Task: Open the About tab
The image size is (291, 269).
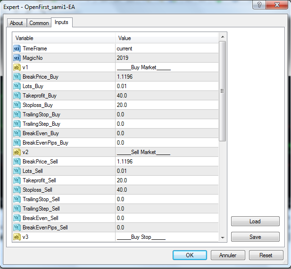Action: click(x=17, y=23)
